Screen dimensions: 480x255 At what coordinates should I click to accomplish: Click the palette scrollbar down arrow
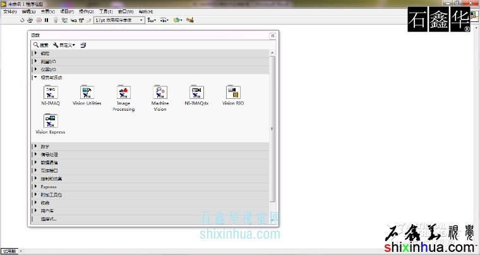[272, 220]
